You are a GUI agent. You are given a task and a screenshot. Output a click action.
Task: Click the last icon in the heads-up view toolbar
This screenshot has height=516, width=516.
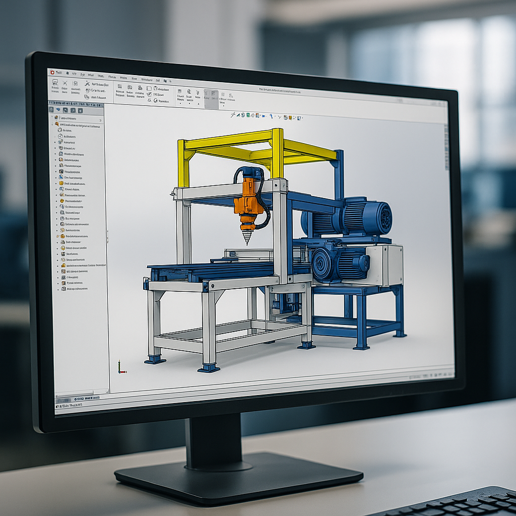pyautogui.click(x=299, y=118)
